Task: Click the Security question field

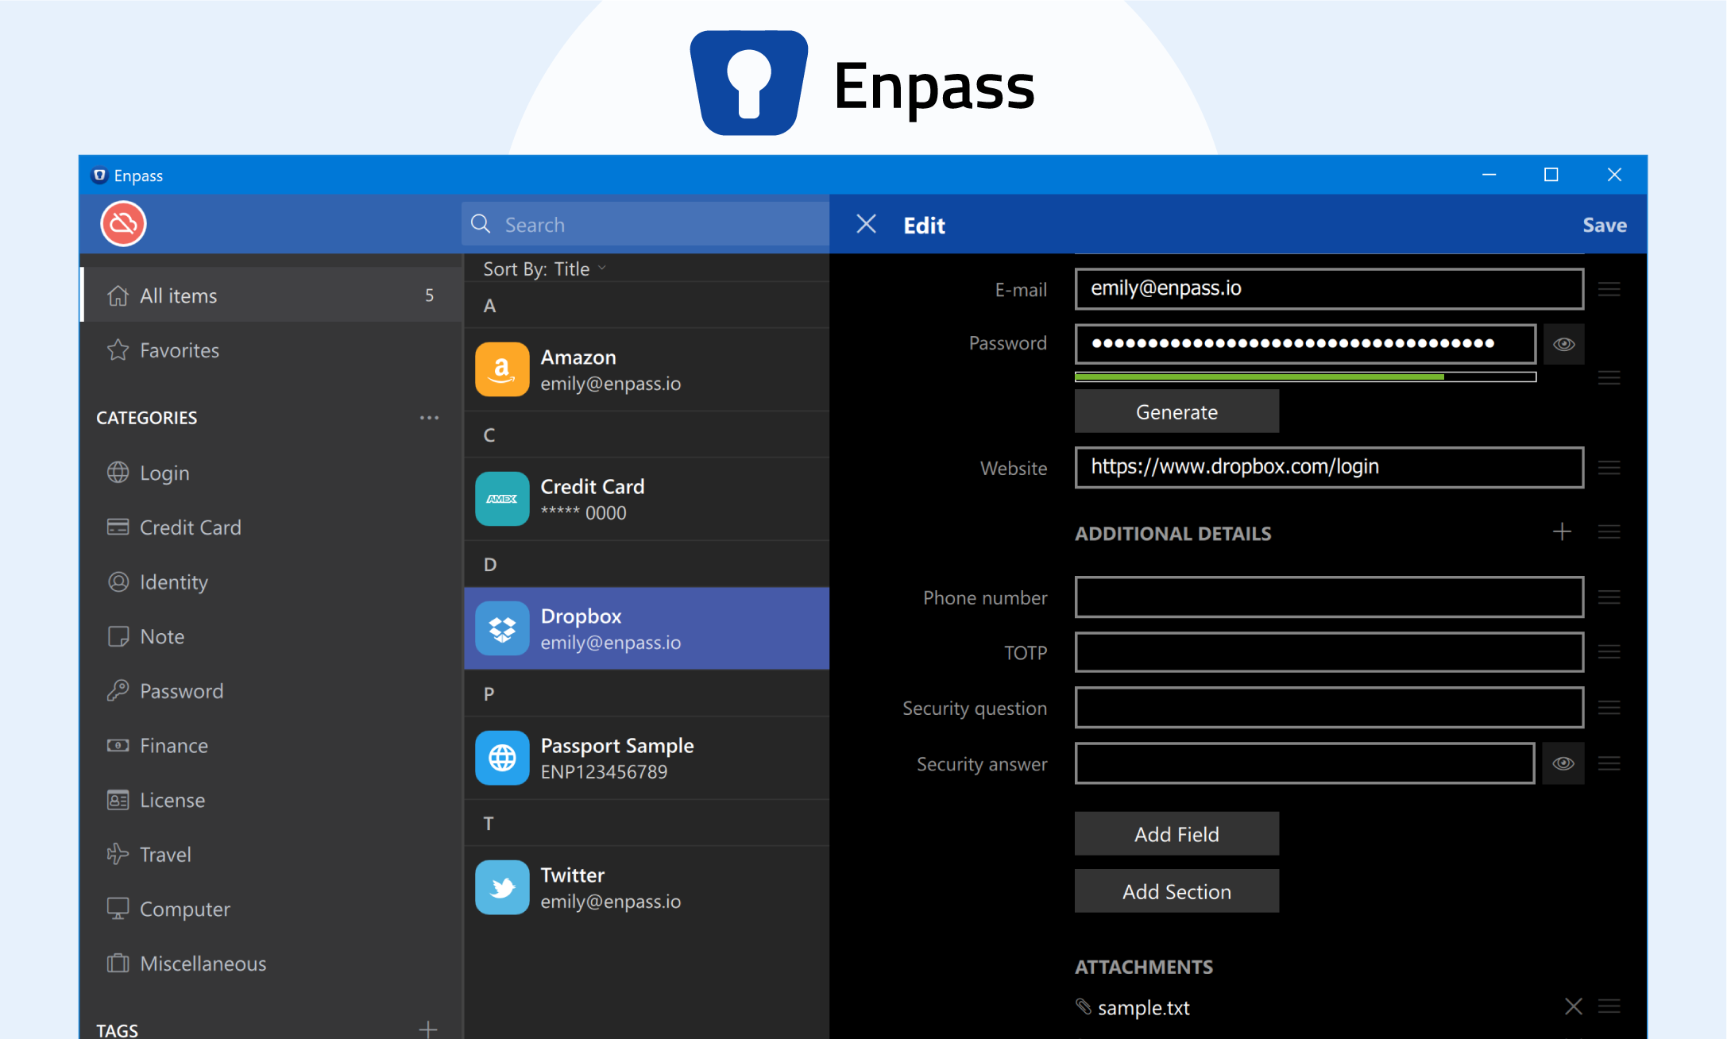Action: pyautogui.click(x=1329, y=708)
